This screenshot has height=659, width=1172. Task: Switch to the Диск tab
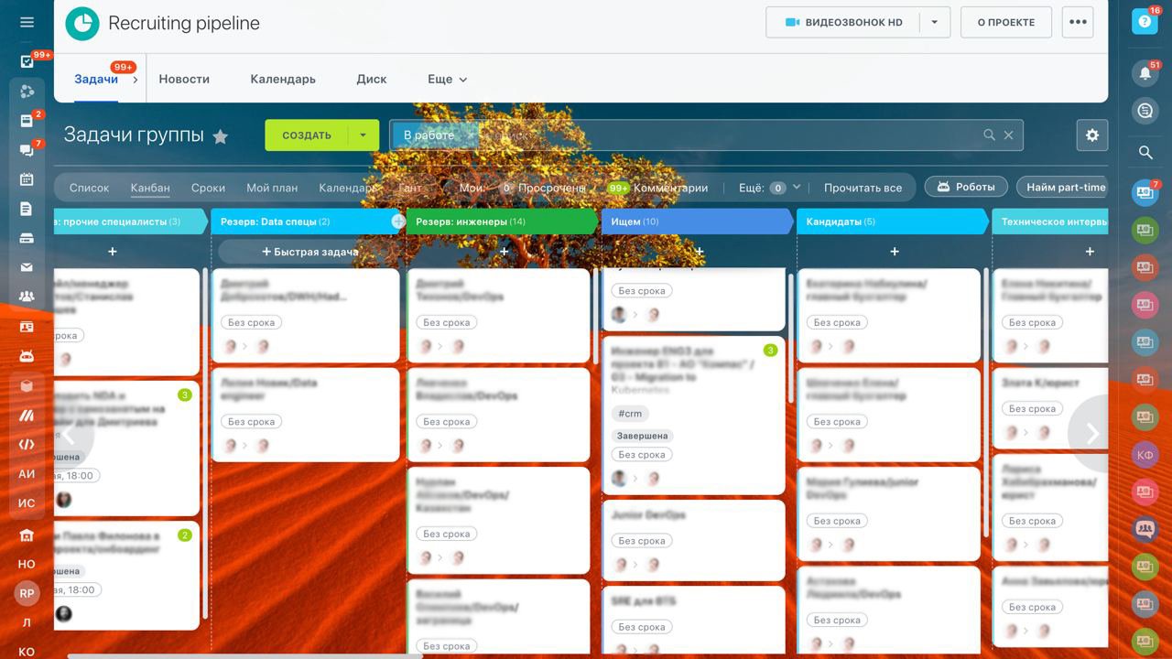coord(372,80)
